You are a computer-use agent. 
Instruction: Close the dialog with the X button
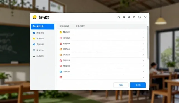pos(145,17)
